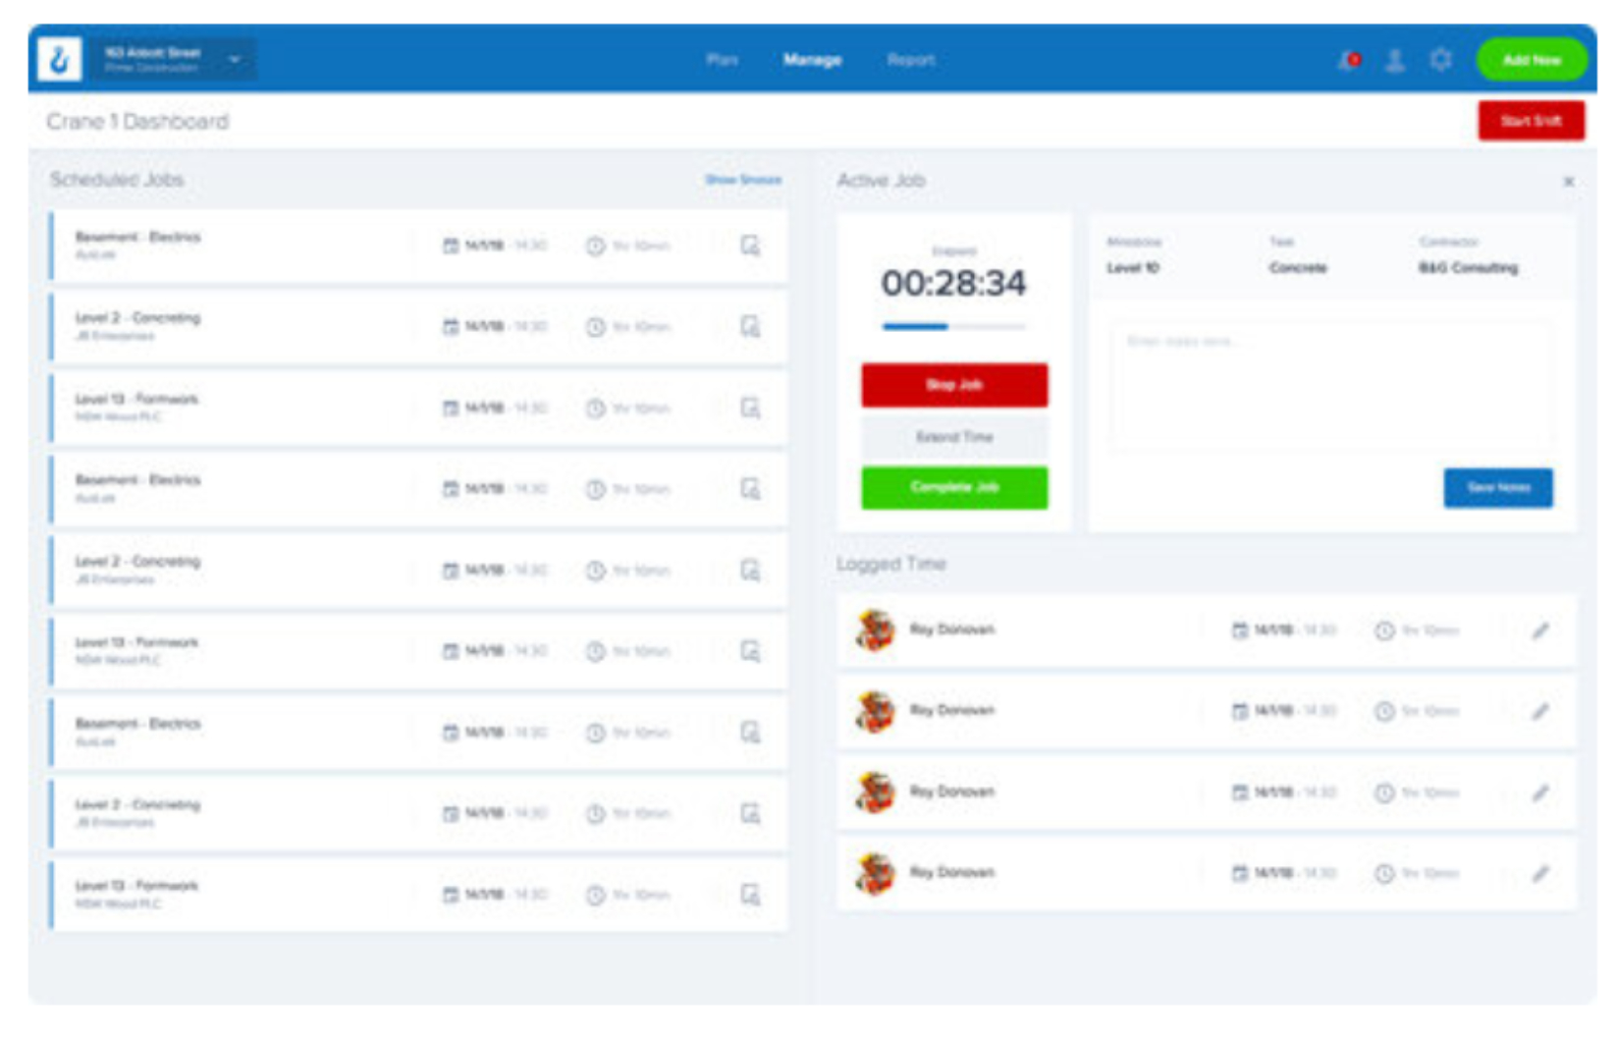Edit first Roy Donovan logged time entry
This screenshot has width=1617, height=1037.
(x=1540, y=630)
